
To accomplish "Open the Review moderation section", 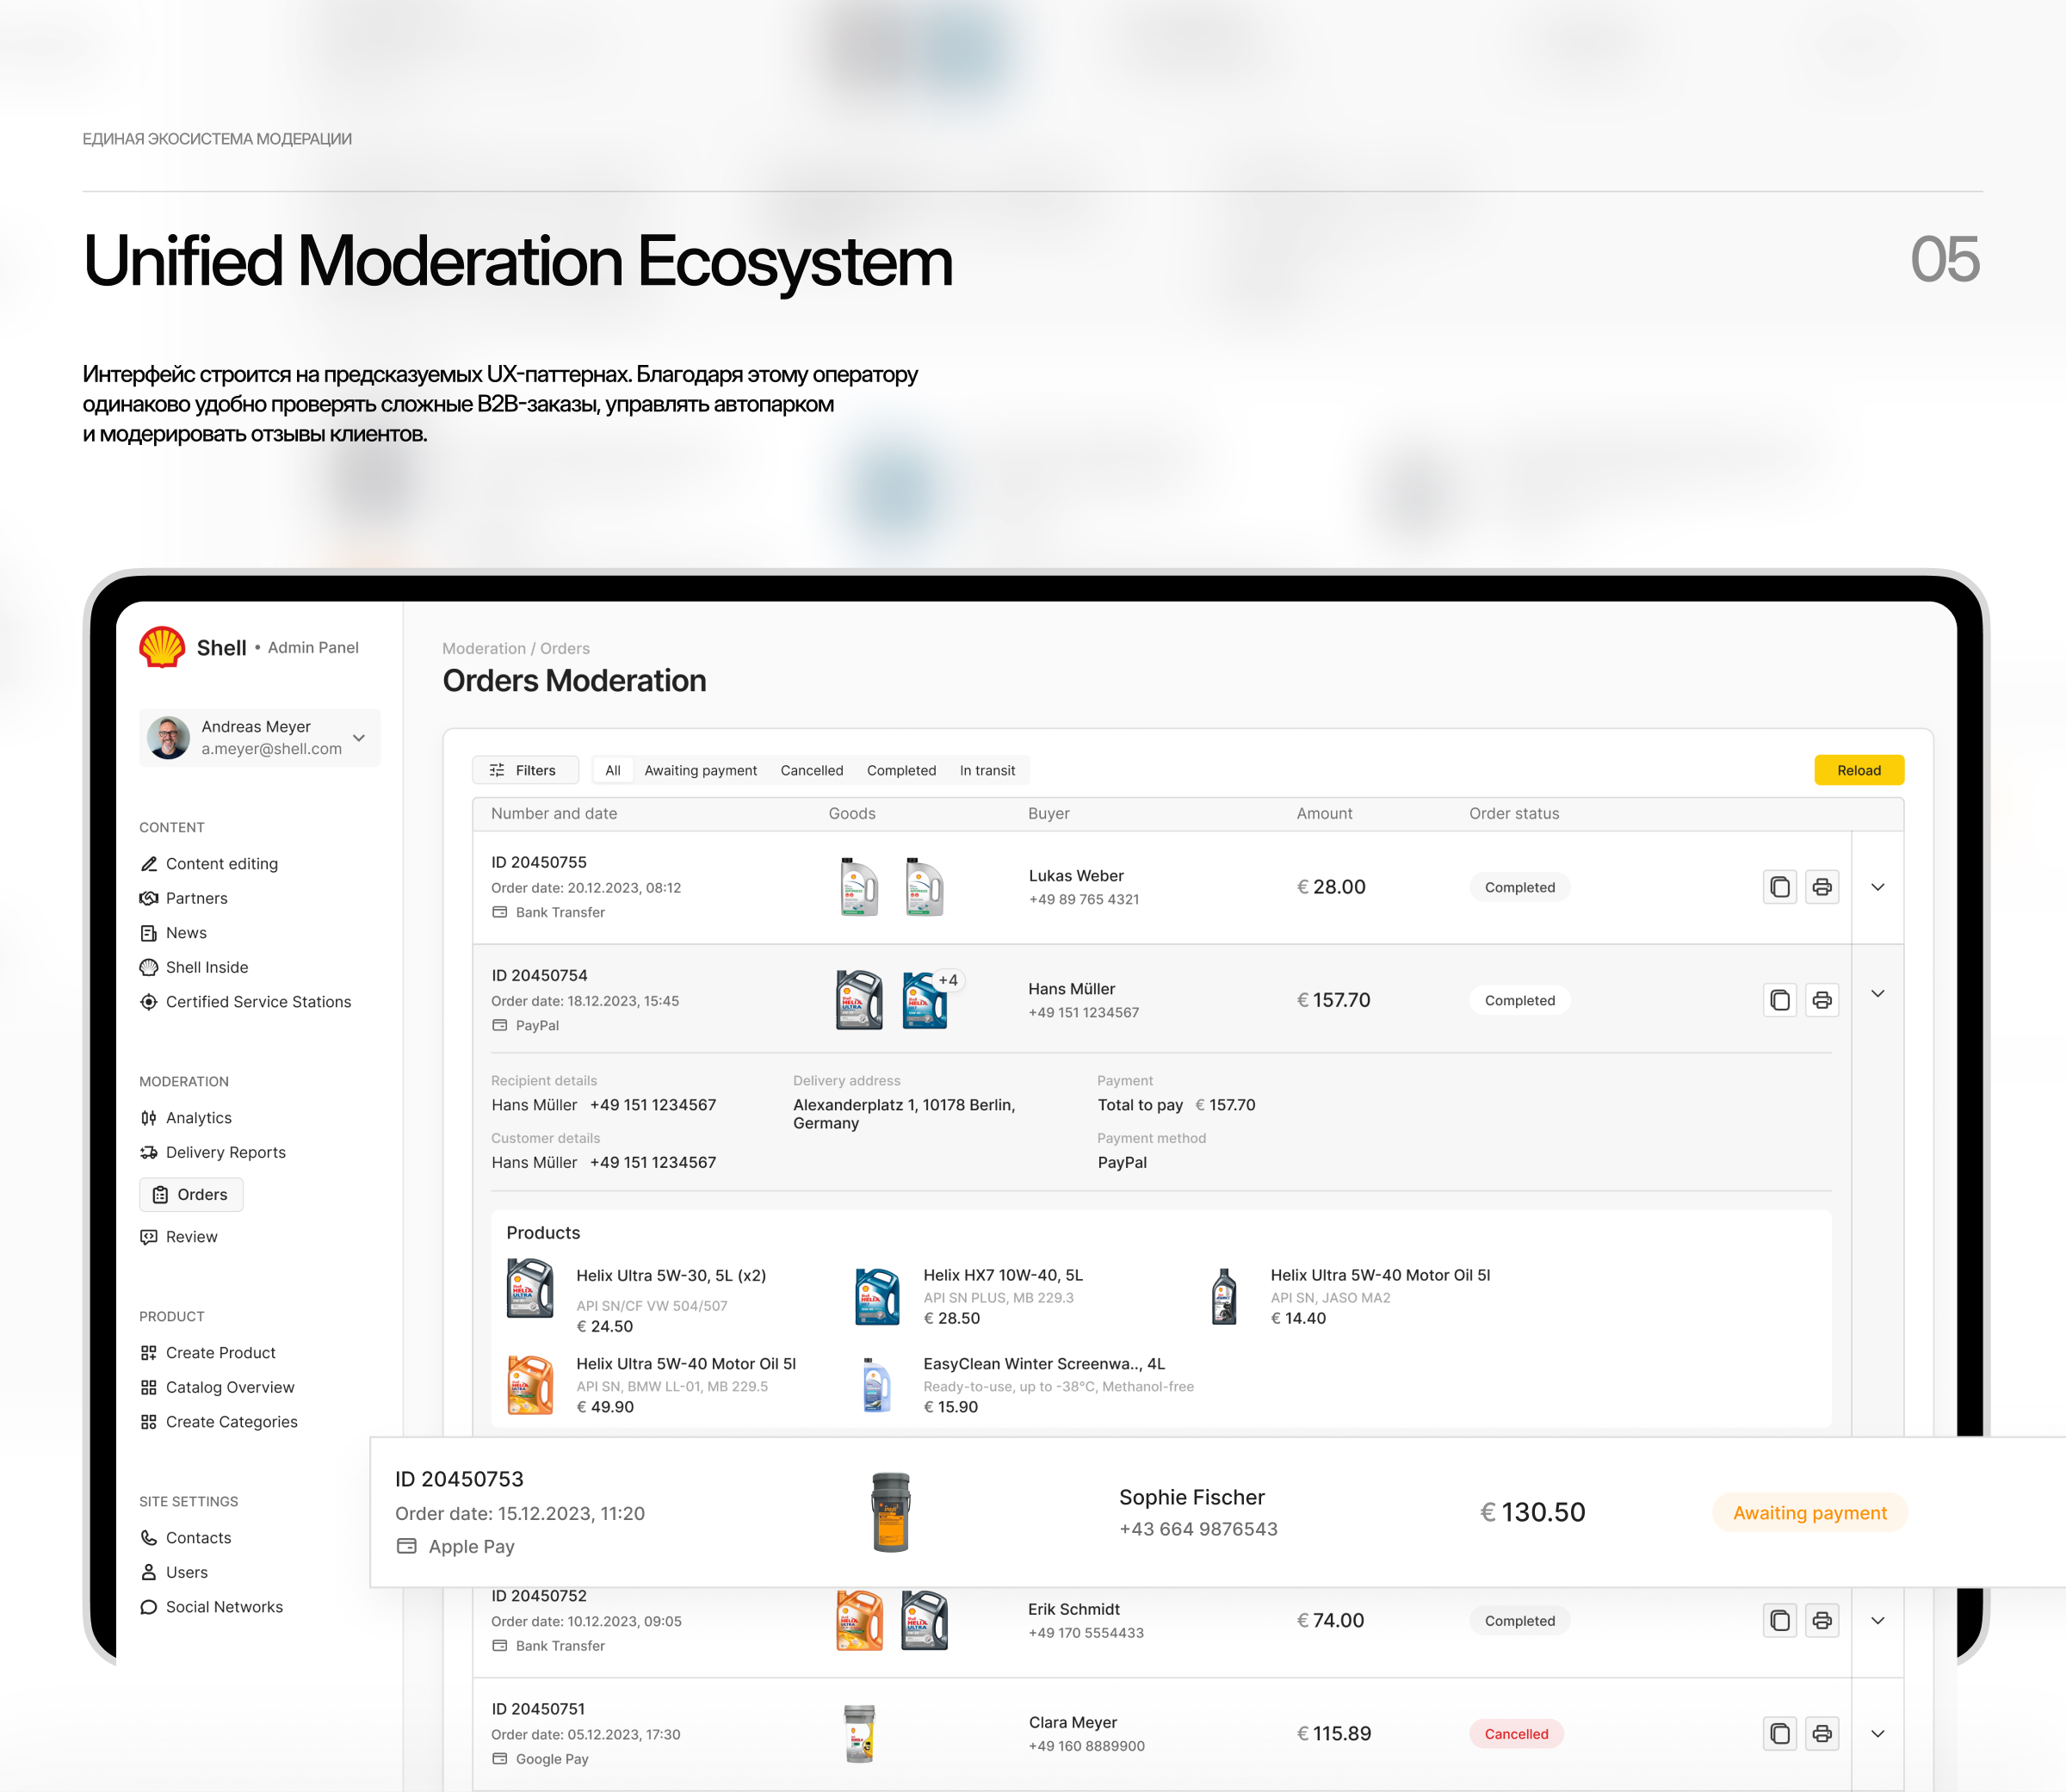I will tap(191, 1236).
